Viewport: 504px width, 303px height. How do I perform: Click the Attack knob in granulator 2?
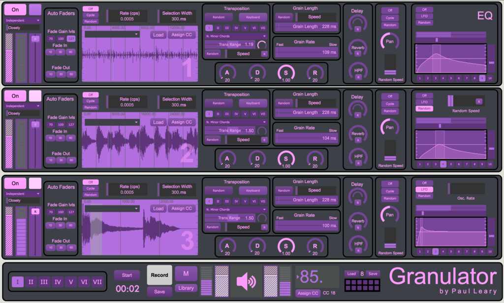click(x=227, y=159)
